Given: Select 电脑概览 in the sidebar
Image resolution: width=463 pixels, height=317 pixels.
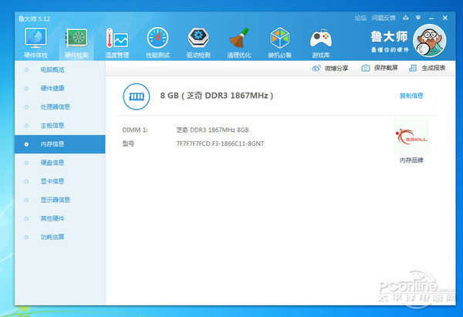Looking at the screenshot, I should (x=53, y=70).
